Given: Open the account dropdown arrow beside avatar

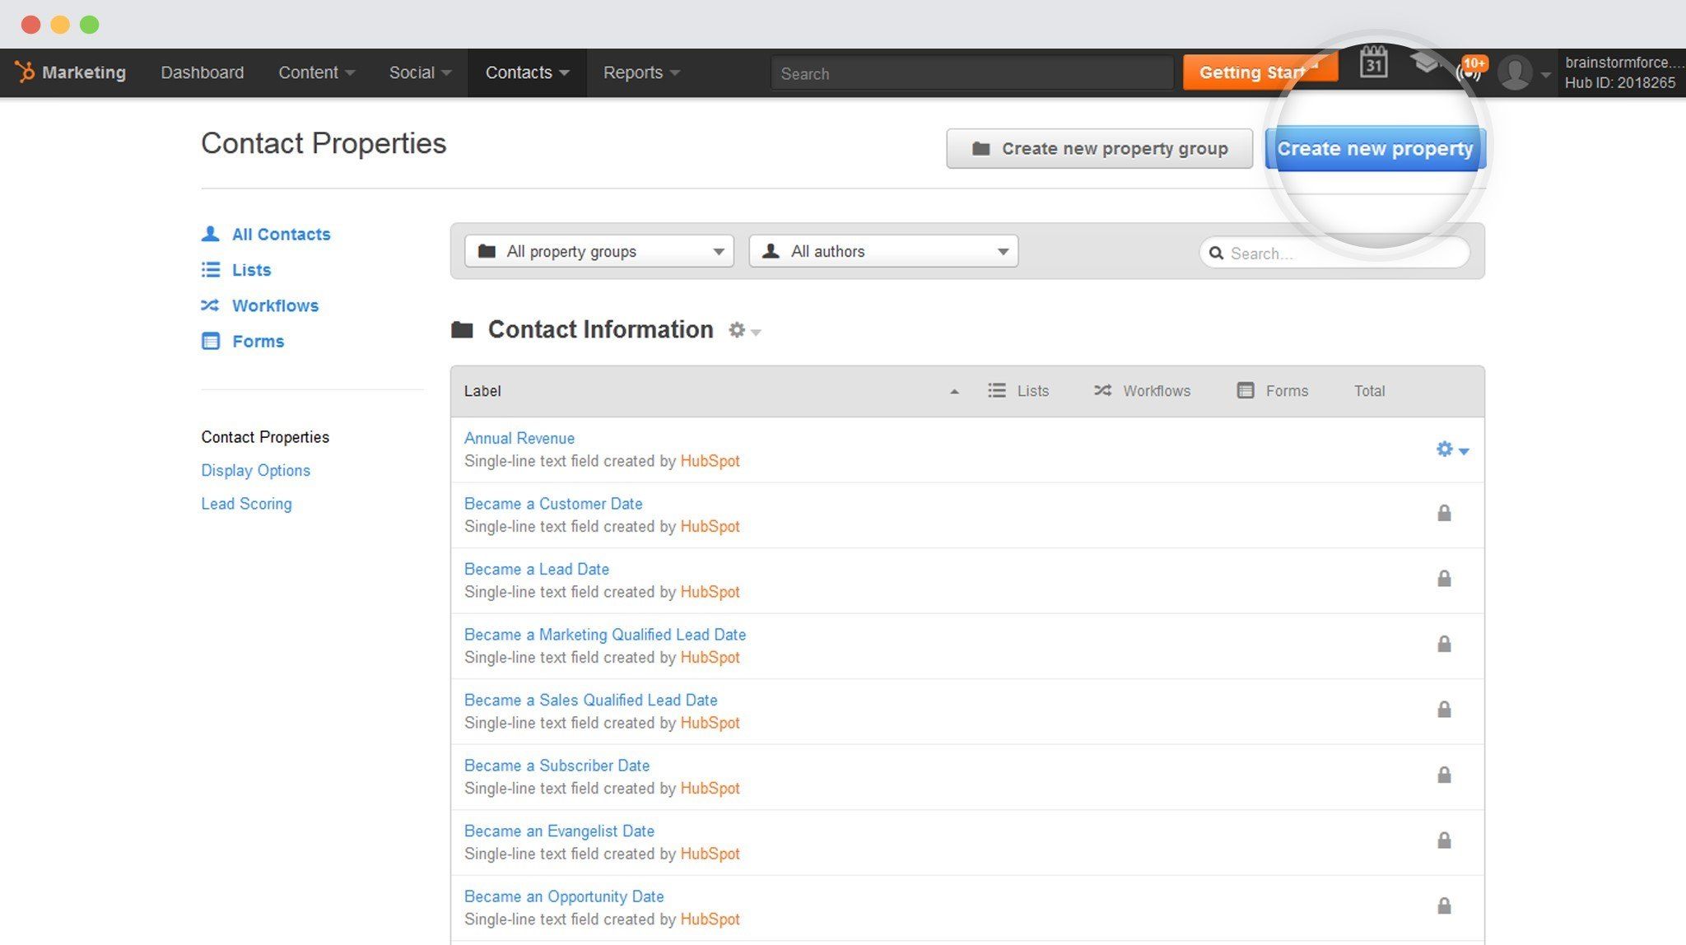Looking at the screenshot, I should (x=1545, y=75).
